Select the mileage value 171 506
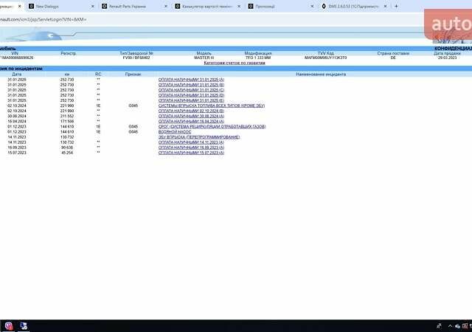Image resolution: width=472 pixels, height=332 pixels. click(x=67, y=122)
